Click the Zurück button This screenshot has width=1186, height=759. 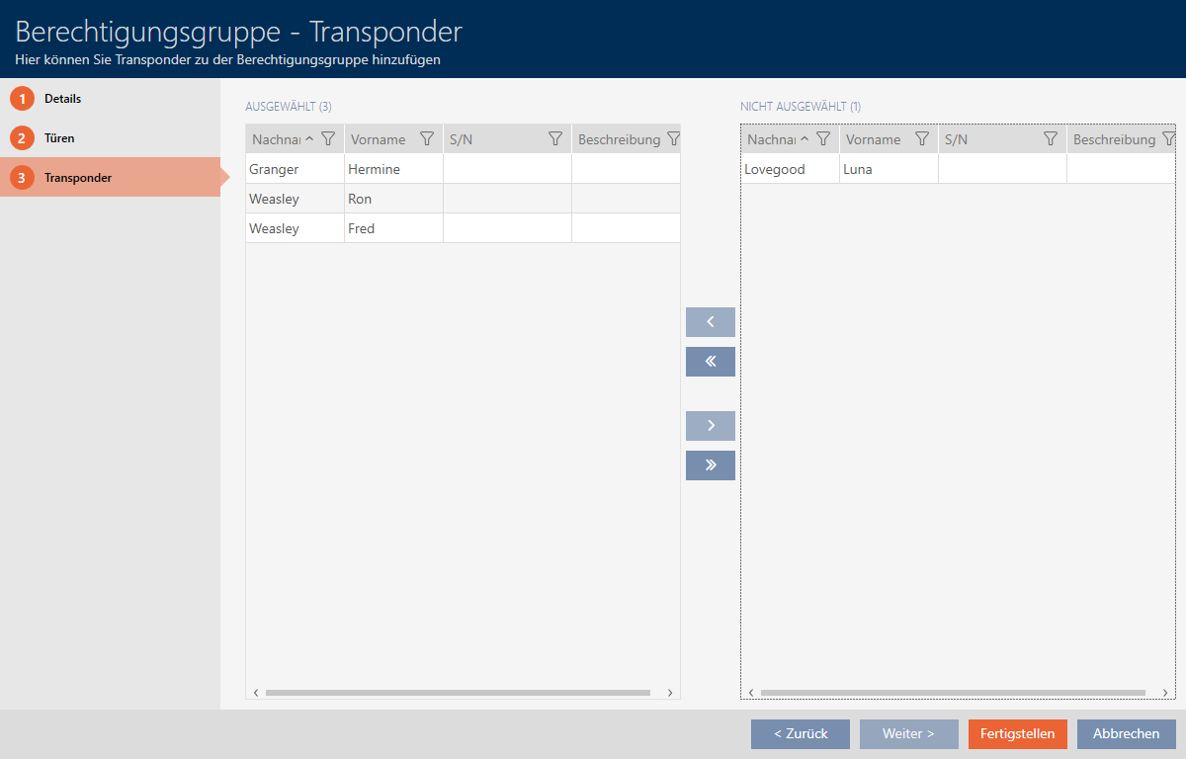[x=800, y=734]
